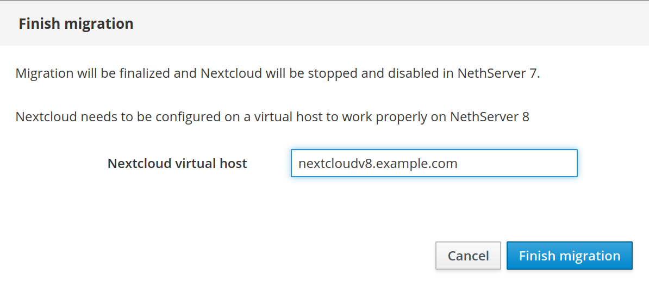The image size is (649, 286).
Task: Click the Cancel button
Action: click(x=468, y=256)
